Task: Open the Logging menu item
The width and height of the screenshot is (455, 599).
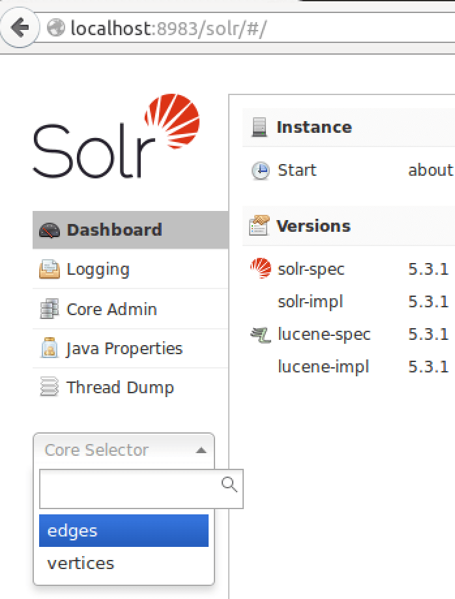Action: 98,270
